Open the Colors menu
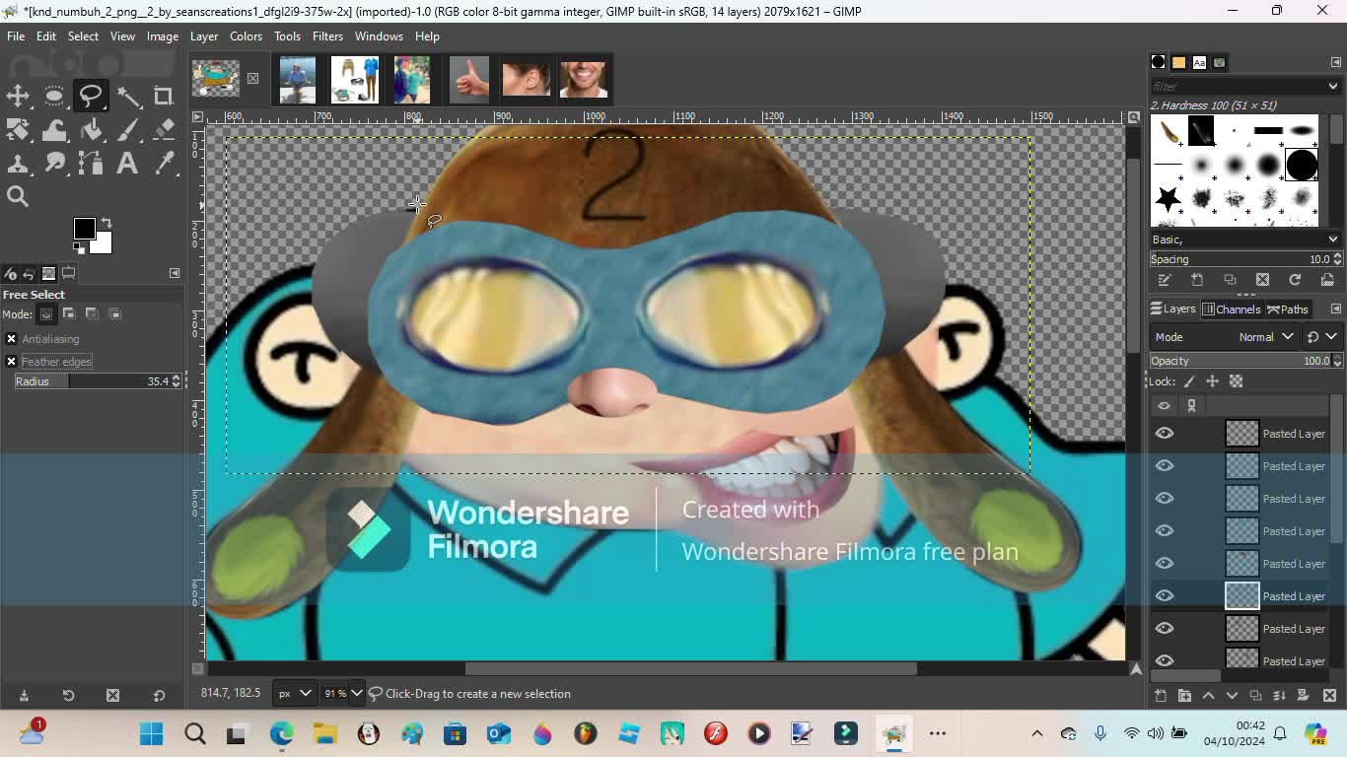This screenshot has width=1347, height=757. (x=246, y=36)
